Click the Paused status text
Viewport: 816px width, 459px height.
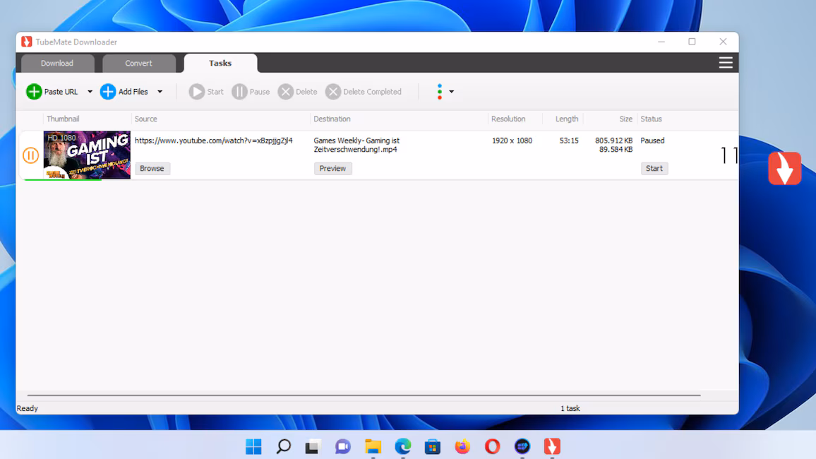[653, 141]
